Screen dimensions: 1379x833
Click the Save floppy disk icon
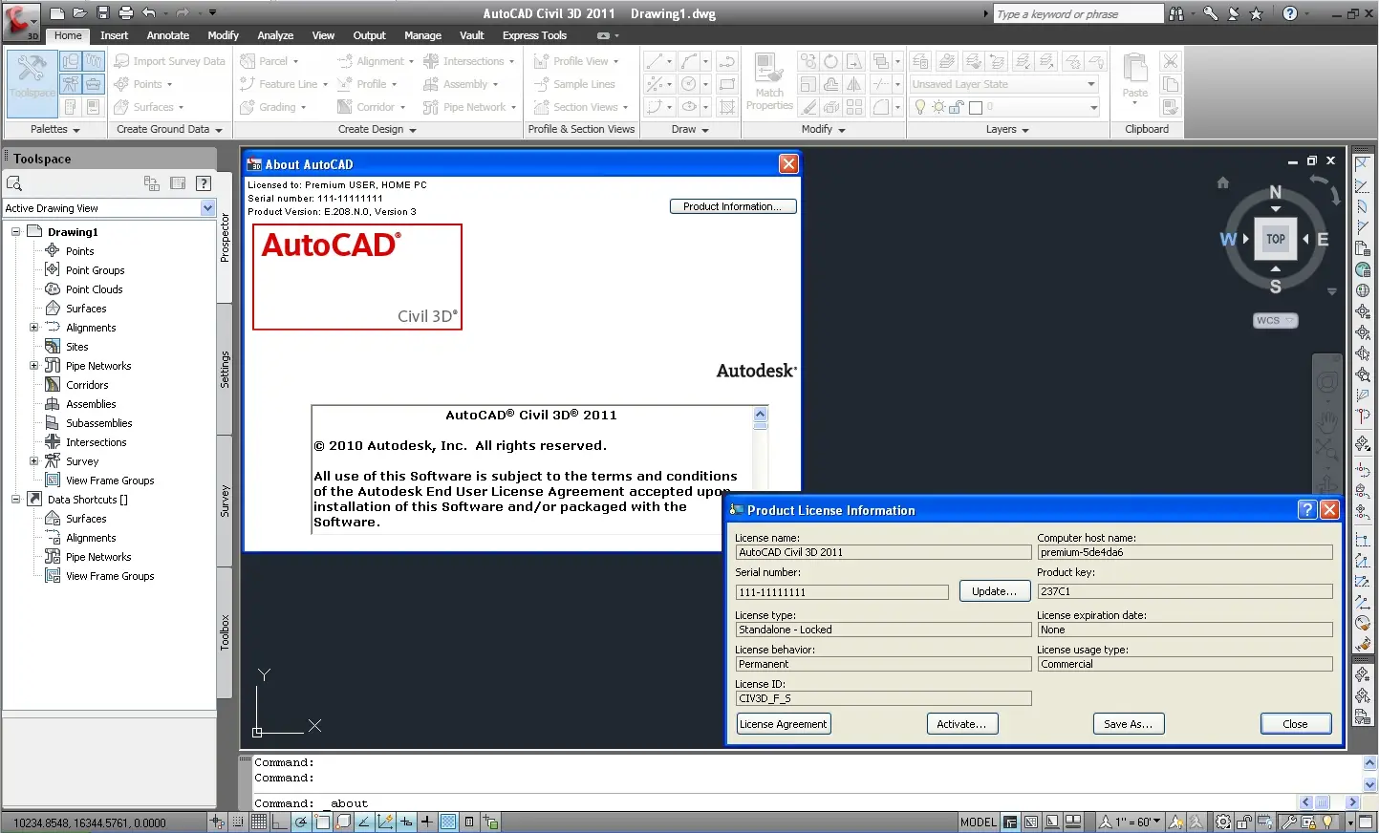click(x=103, y=13)
